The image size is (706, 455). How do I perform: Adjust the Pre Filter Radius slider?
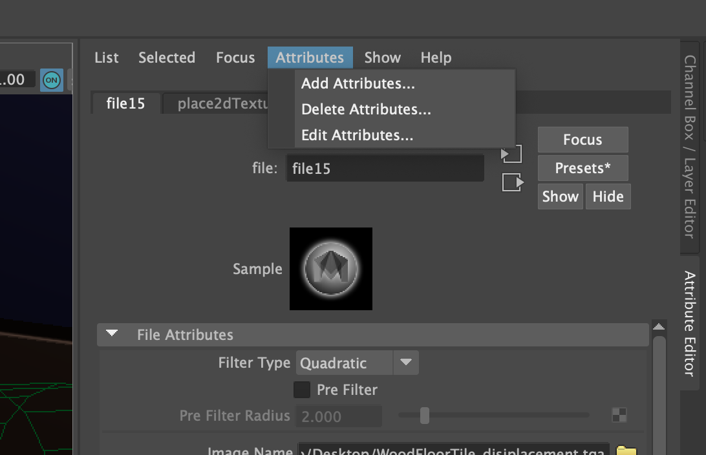click(x=425, y=416)
